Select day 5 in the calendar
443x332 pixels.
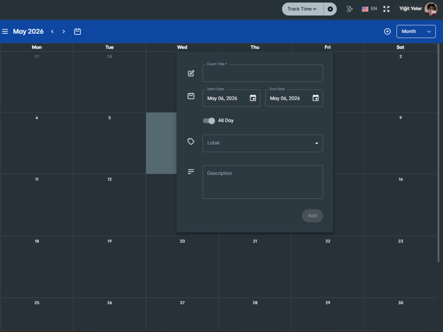tap(109, 118)
